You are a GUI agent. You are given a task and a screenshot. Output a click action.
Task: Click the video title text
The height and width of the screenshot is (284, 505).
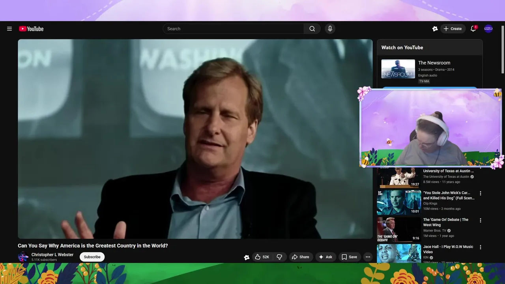[93, 246]
